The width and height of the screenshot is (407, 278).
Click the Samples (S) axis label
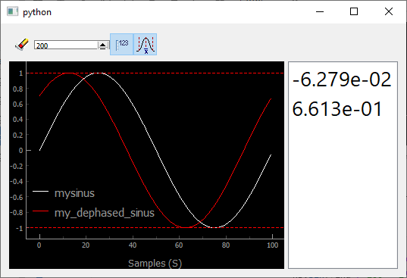pyautogui.click(x=155, y=263)
